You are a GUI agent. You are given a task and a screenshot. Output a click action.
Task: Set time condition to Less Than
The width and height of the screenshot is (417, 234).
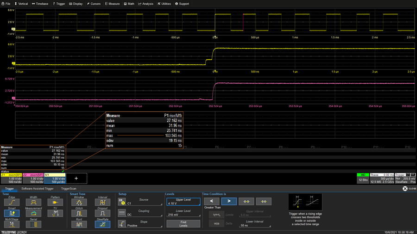click(211, 202)
